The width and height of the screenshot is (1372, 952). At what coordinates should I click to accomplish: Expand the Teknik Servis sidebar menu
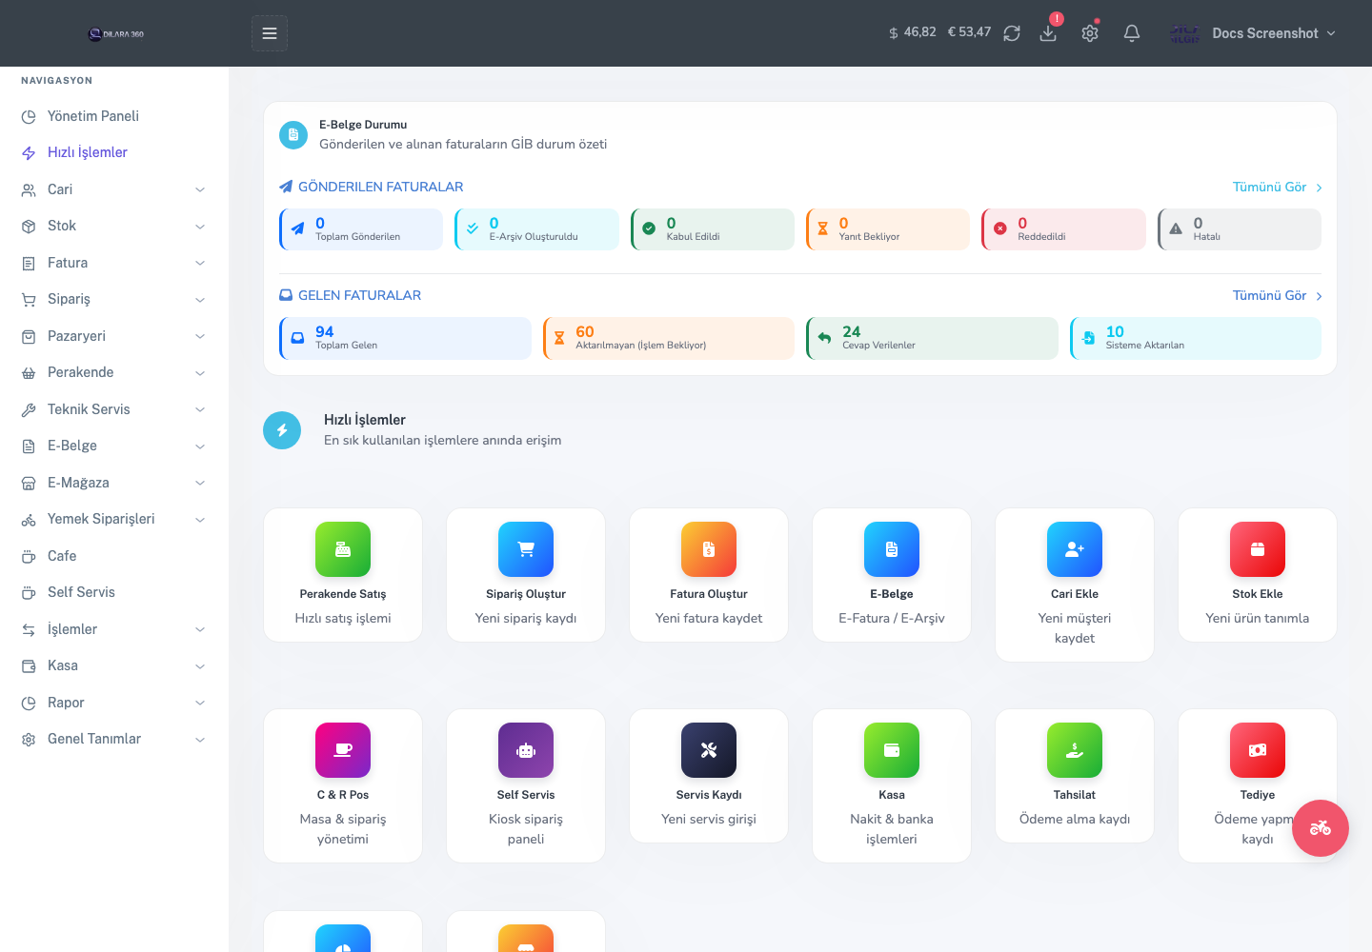click(114, 409)
